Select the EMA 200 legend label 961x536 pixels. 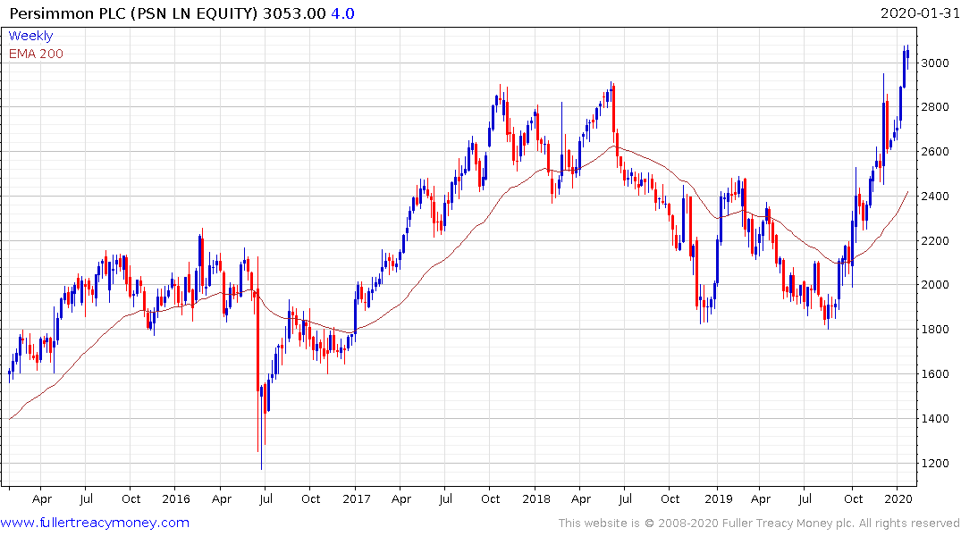[36, 54]
